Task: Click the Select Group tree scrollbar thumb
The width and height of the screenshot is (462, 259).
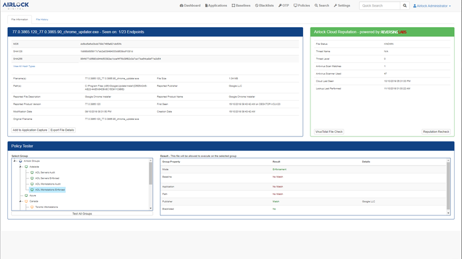Action: tap(150, 173)
